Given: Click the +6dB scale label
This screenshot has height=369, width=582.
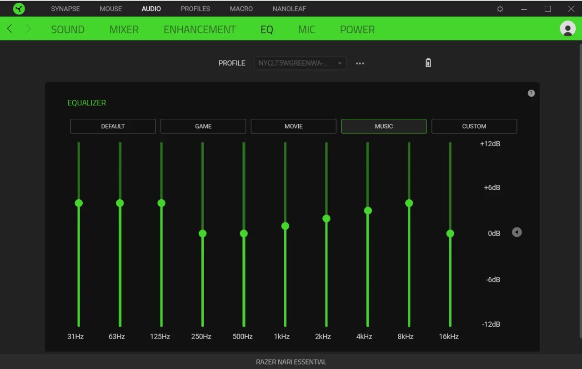Looking at the screenshot, I should (x=492, y=187).
